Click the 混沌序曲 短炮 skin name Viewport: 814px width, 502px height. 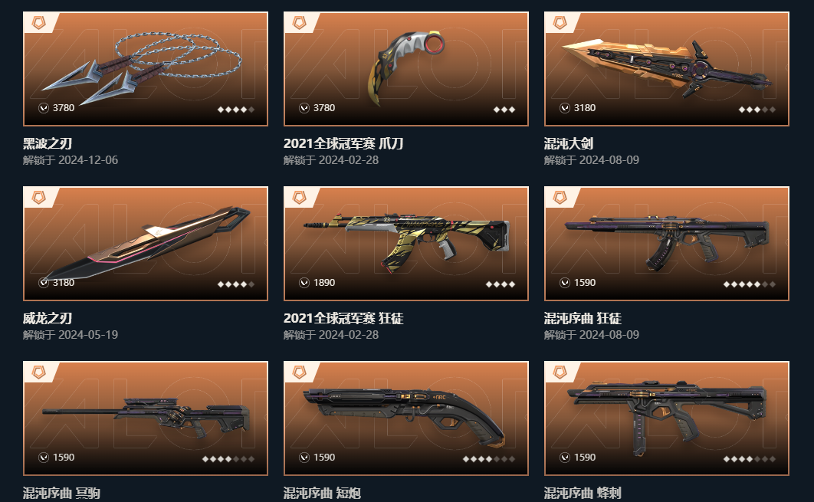coord(322,493)
